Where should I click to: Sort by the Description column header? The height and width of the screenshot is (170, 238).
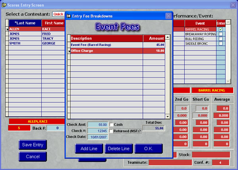click(x=106, y=38)
